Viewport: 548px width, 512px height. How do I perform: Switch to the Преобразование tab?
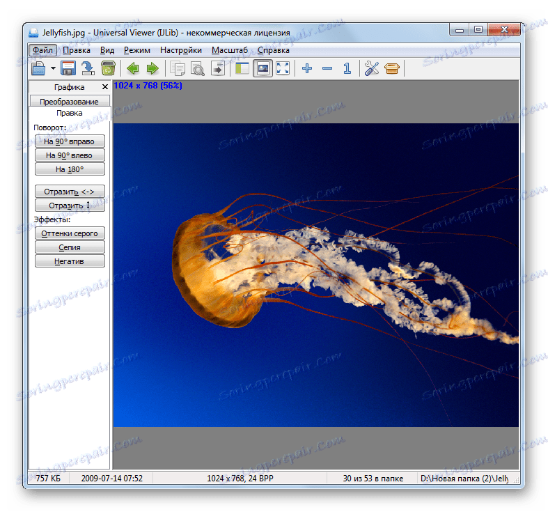point(69,102)
